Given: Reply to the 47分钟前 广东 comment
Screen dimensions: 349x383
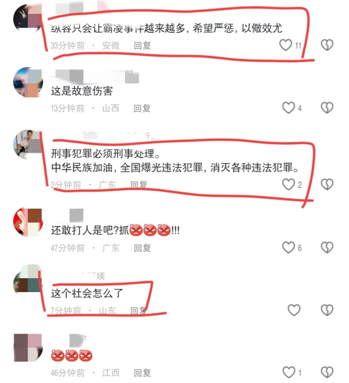Looking at the screenshot, I should (143, 248).
